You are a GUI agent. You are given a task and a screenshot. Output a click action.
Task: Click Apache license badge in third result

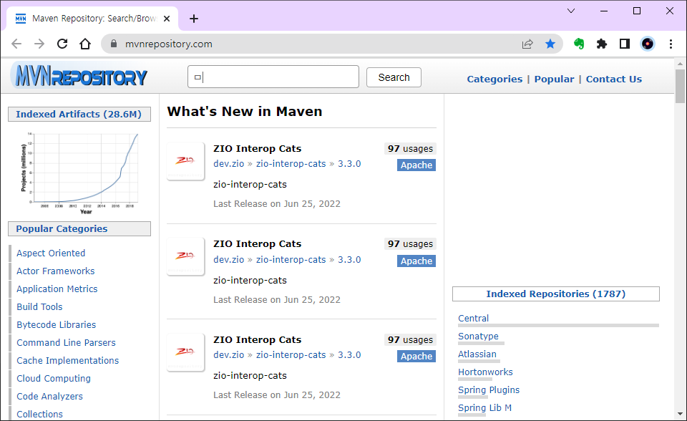point(416,356)
